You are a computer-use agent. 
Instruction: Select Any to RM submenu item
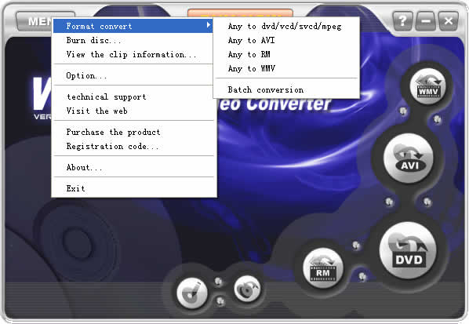tap(286, 54)
